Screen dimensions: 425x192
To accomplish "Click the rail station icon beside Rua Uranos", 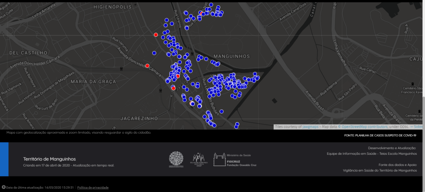I will coord(192,53).
